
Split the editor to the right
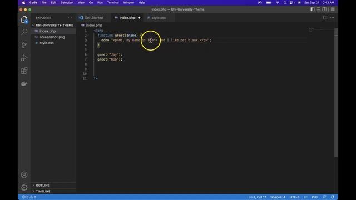pos(325,18)
